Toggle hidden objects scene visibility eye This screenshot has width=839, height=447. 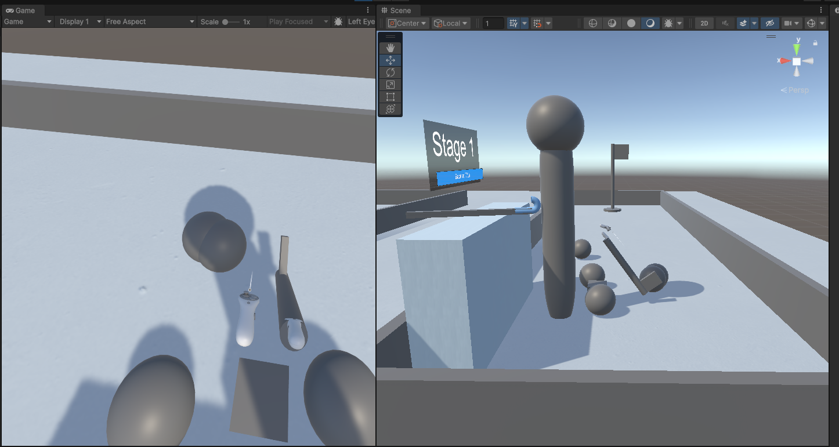click(769, 23)
